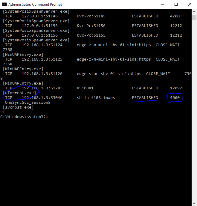Click the circled [uTorrent.exe] process name
Viewport: 197px width, 206px height.
[x=19, y=93]
